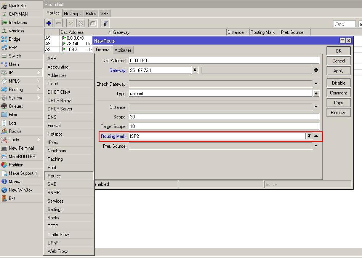Click the filter funnel icon in toolbar

click(x=105, y=23)
